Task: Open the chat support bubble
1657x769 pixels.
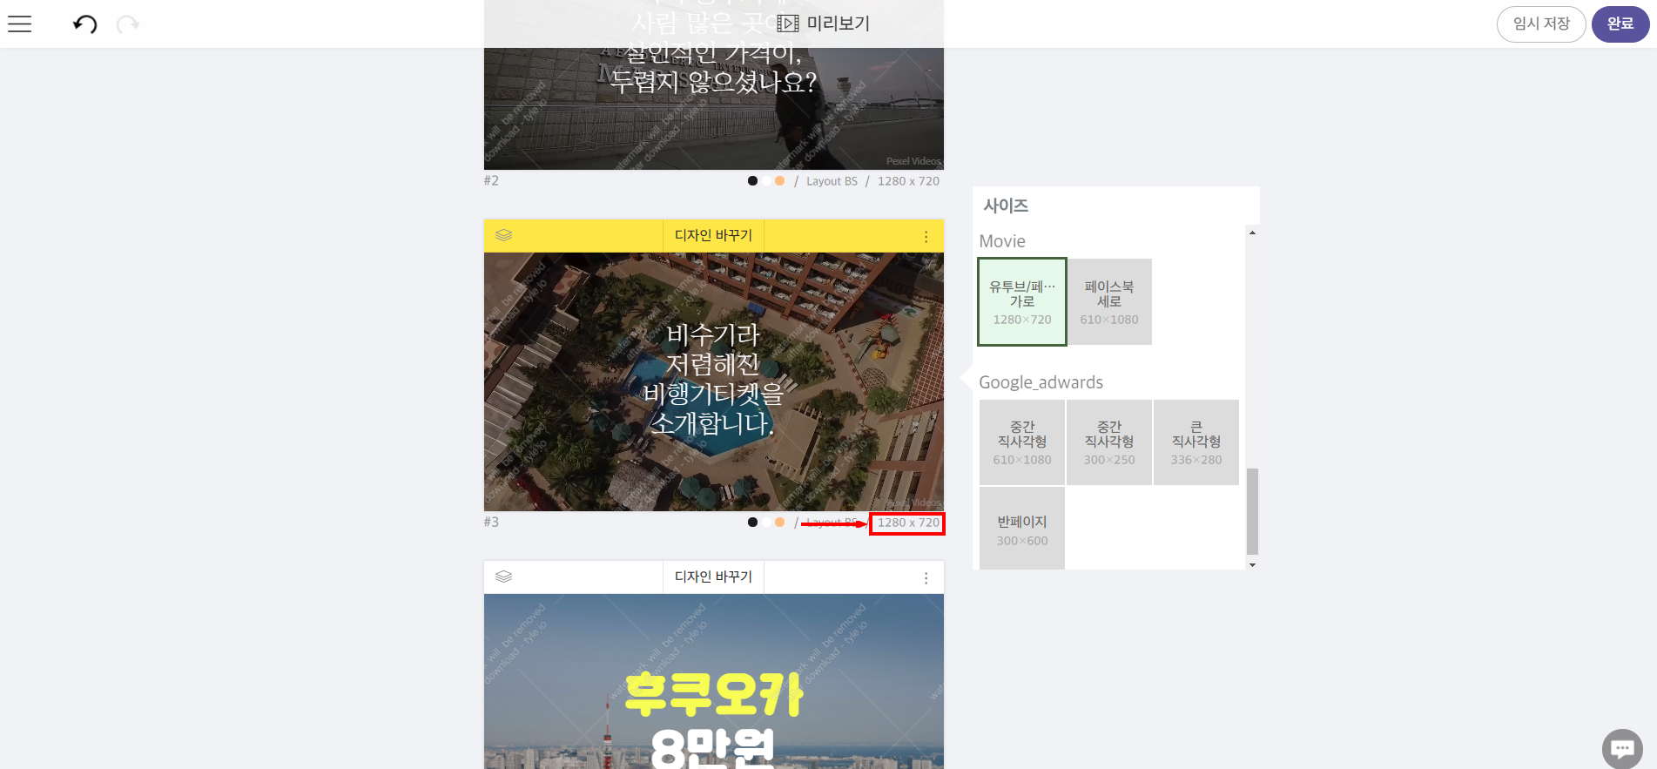Action: pos(1622,748)
